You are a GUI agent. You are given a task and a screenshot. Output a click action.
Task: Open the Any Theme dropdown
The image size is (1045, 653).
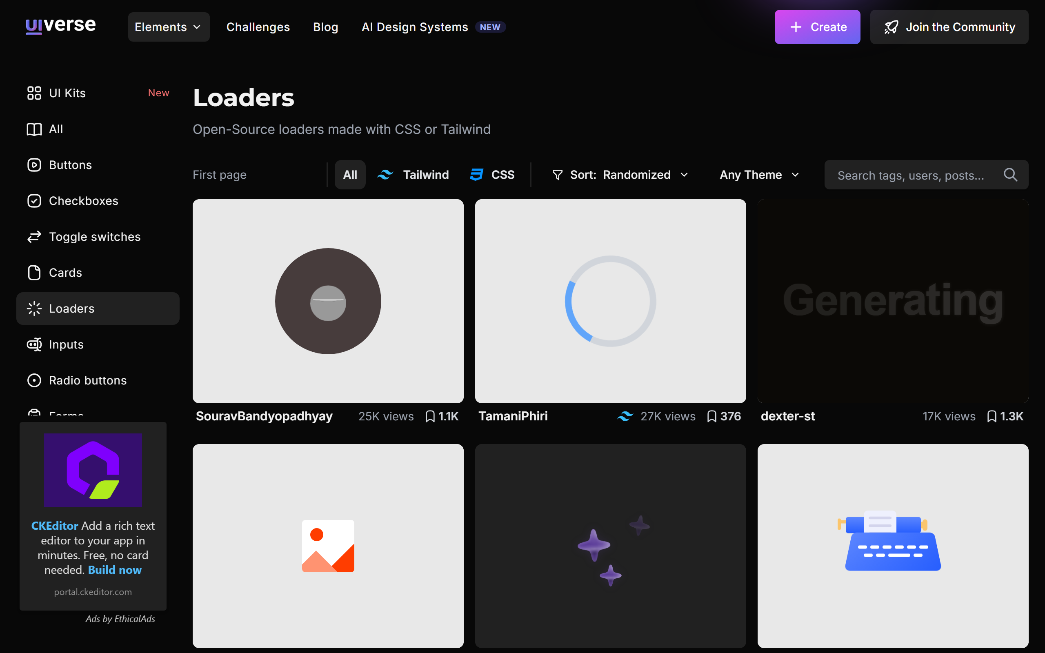click(759, 175)
